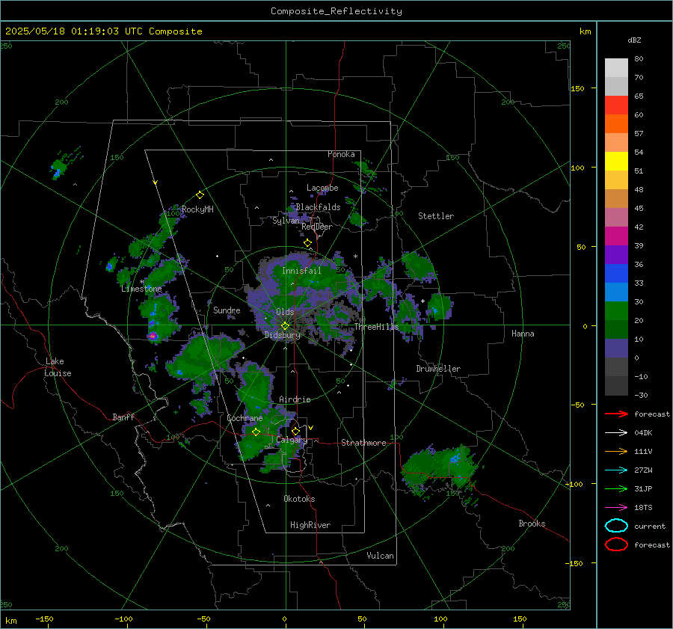Click the red forecast arrow legend icon
Image resolution: width=673 pixels, height=629 pixels.
tap(616, 414)
